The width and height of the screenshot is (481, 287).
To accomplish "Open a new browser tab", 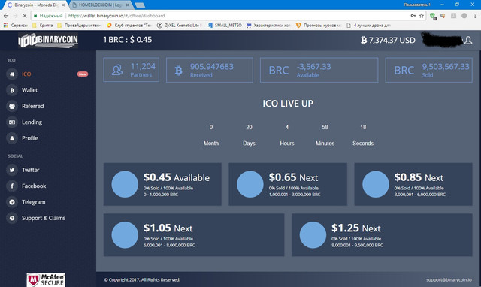I will click(x=140, y=5).
